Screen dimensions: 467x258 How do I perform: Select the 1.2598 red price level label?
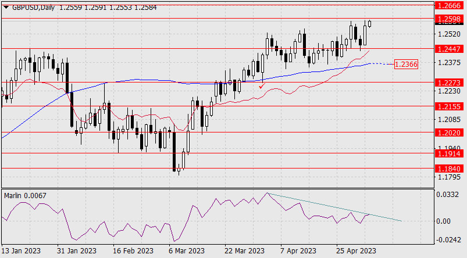click(450, 19)
